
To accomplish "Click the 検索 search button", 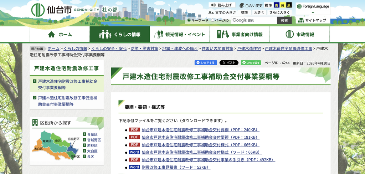I will (x=284, y=20).
